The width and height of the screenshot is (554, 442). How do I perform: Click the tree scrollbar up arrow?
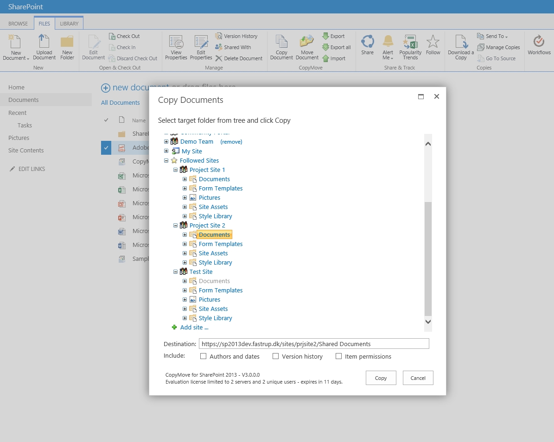(428, 144)
